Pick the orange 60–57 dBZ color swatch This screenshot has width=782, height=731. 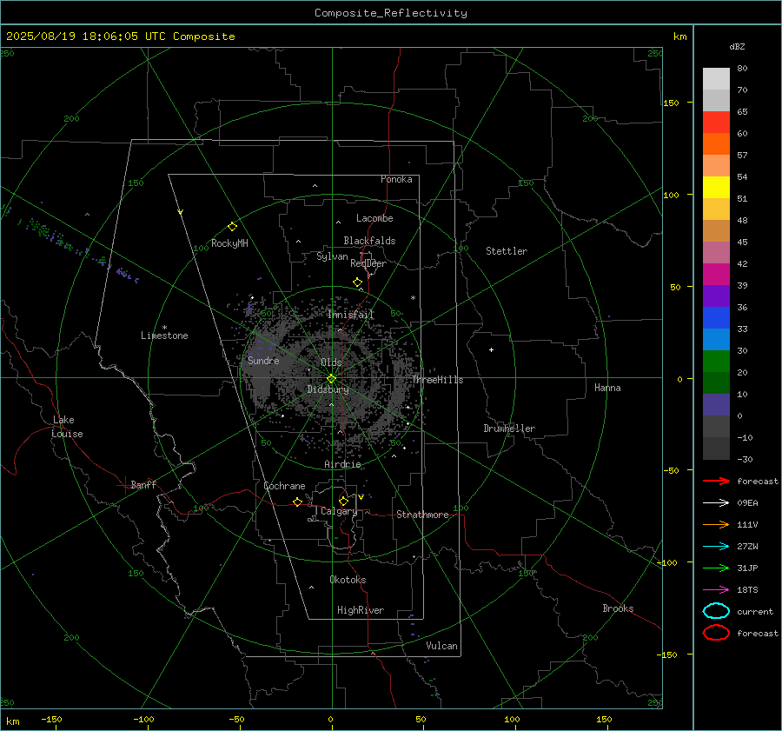tap(716, 144)
